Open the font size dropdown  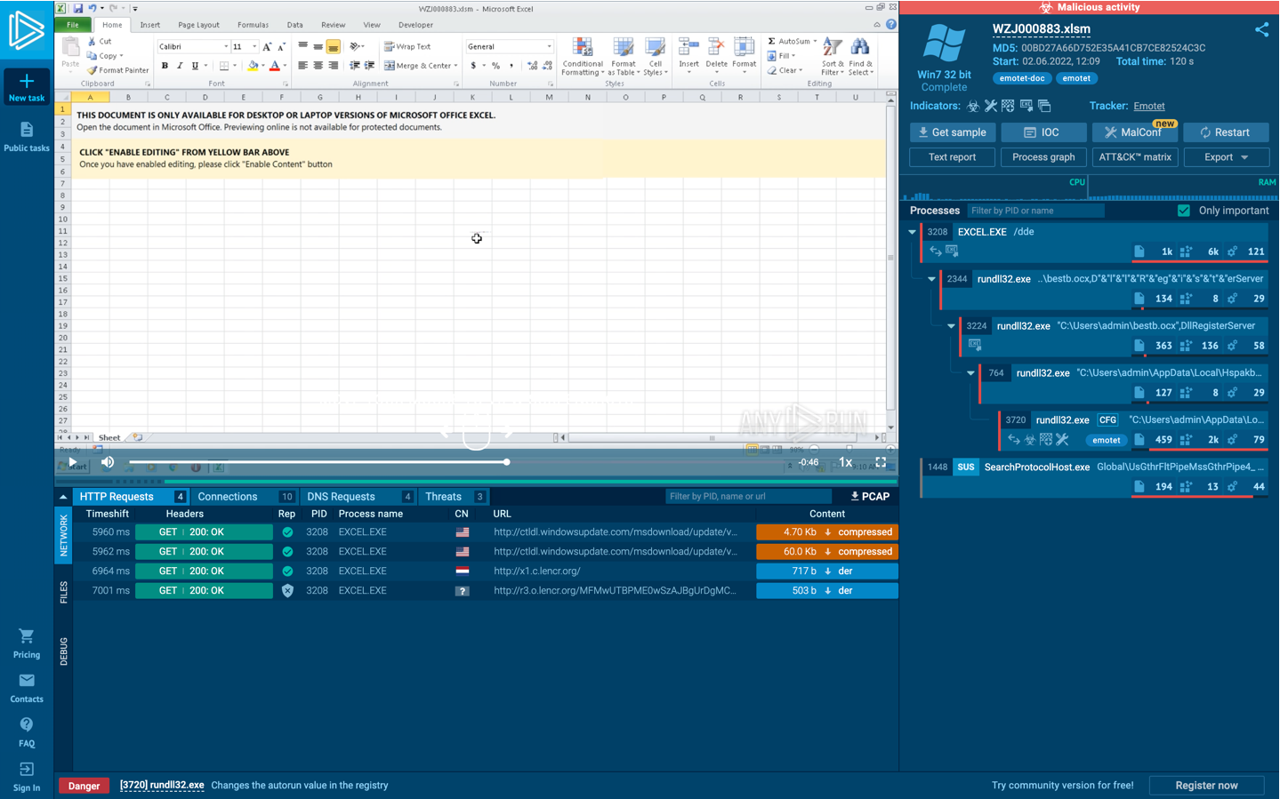click(254, 46)
